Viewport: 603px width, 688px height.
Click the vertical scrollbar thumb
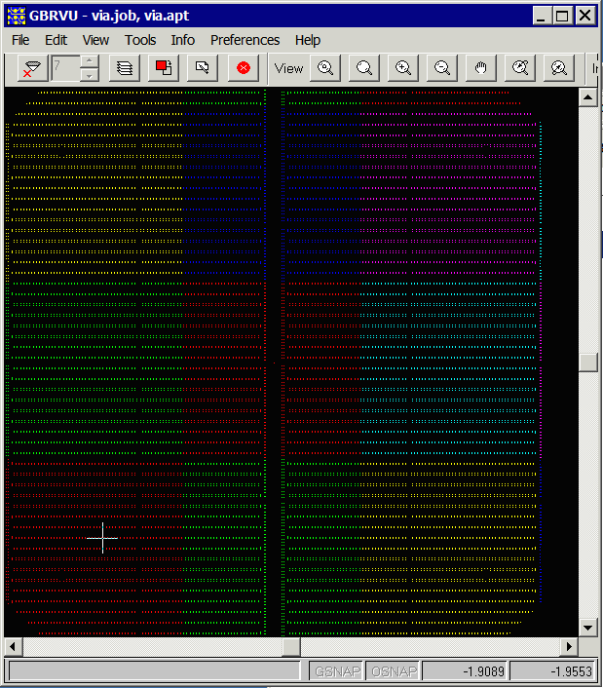pos(588,363)
